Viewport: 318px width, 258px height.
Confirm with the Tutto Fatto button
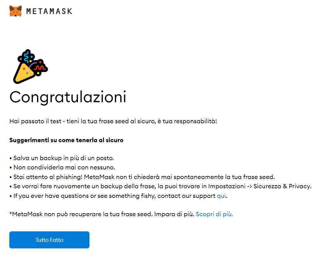(x=49, y=240)
